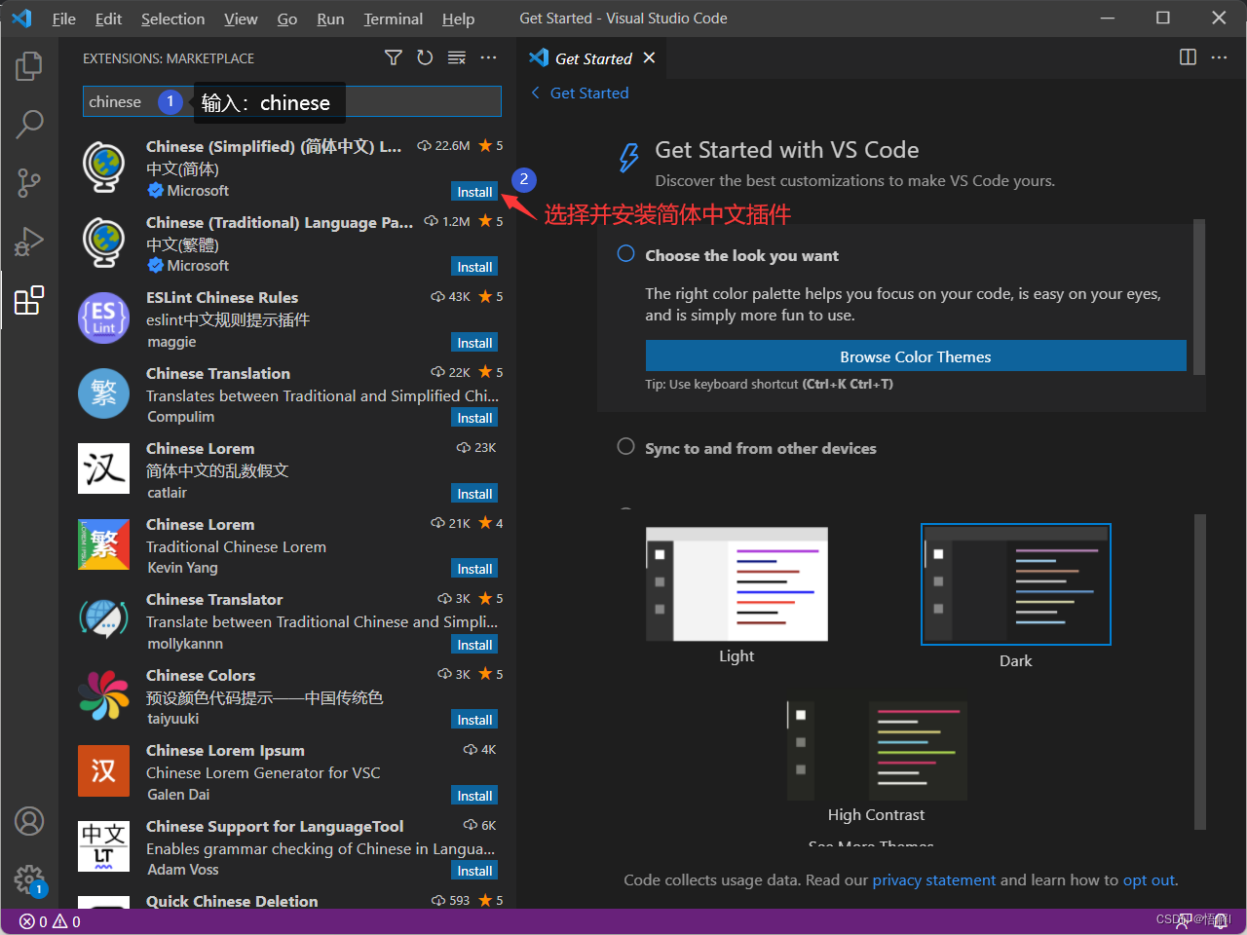Click the Chinese Colors pinwheel icon
Screen dimensions: 1247x935
pos(104,695)
